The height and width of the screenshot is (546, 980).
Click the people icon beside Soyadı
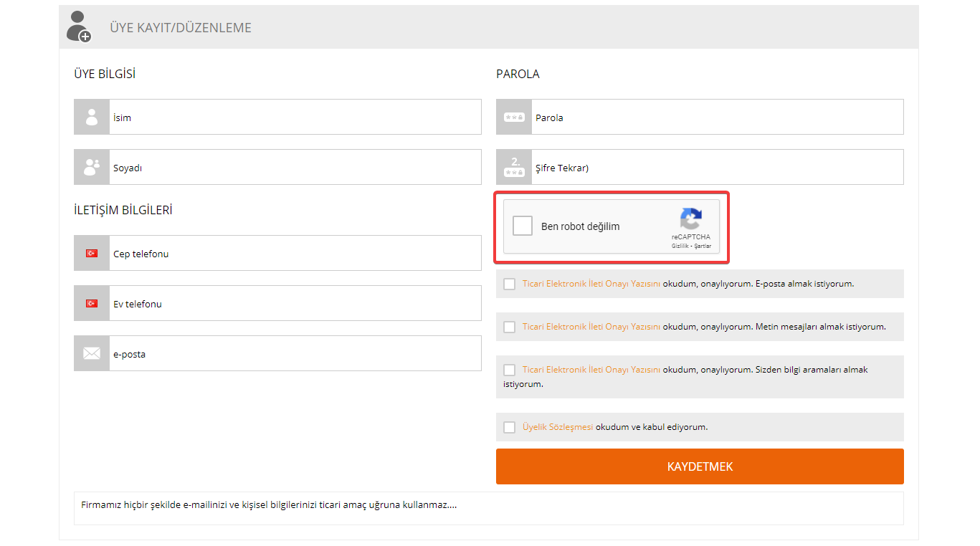(92, 167)
